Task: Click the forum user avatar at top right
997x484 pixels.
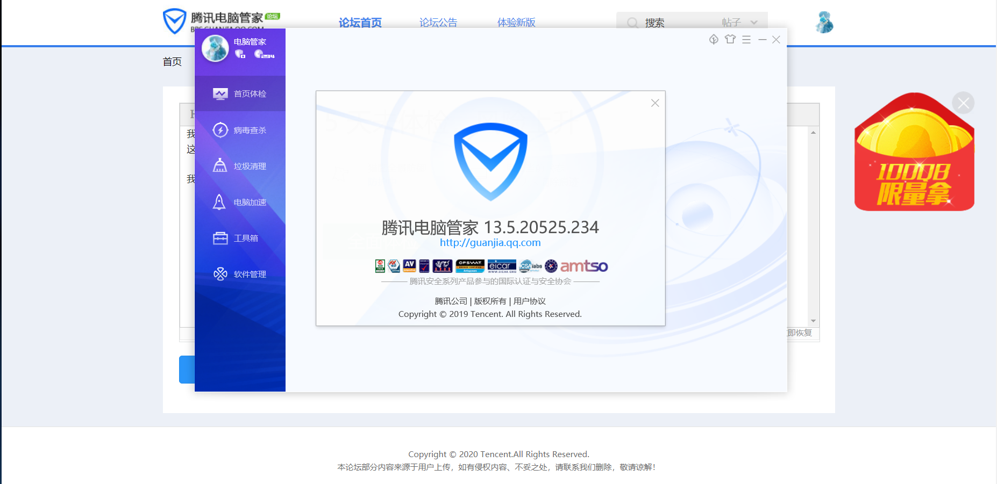Action: click(x=824, y=22)
